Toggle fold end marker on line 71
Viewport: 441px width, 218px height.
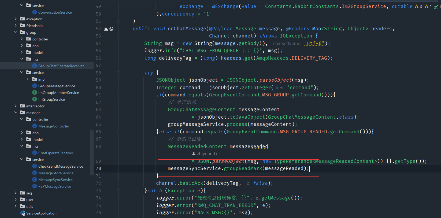118,176
